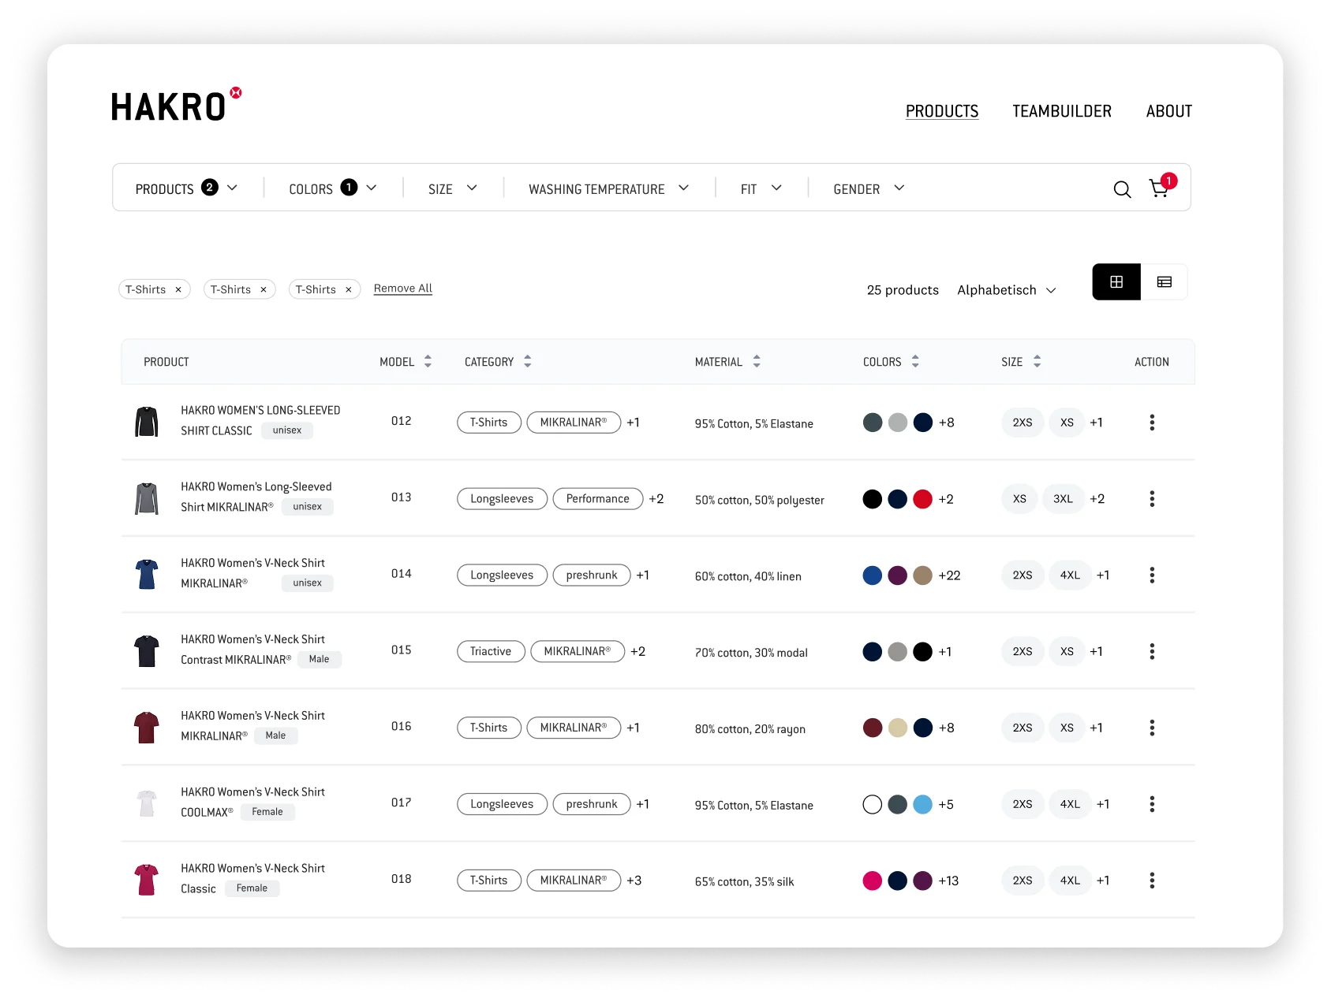Open thumbnail of model 016 maroon shirt
This screenshot has width=1331, height=998.
147,728
